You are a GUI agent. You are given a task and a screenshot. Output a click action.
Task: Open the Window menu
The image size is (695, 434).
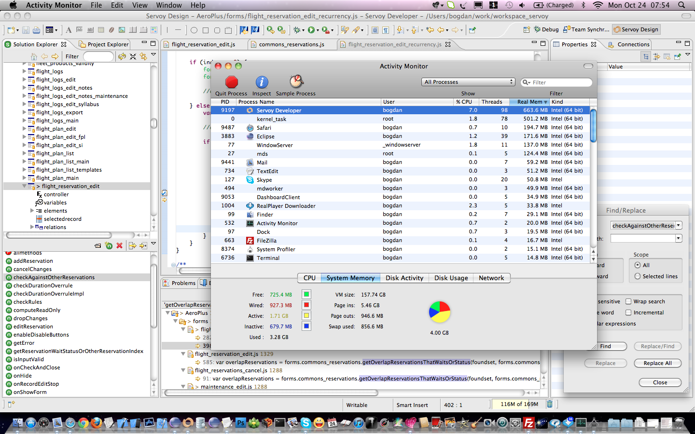pyautogui.click(x=169, y=5)
